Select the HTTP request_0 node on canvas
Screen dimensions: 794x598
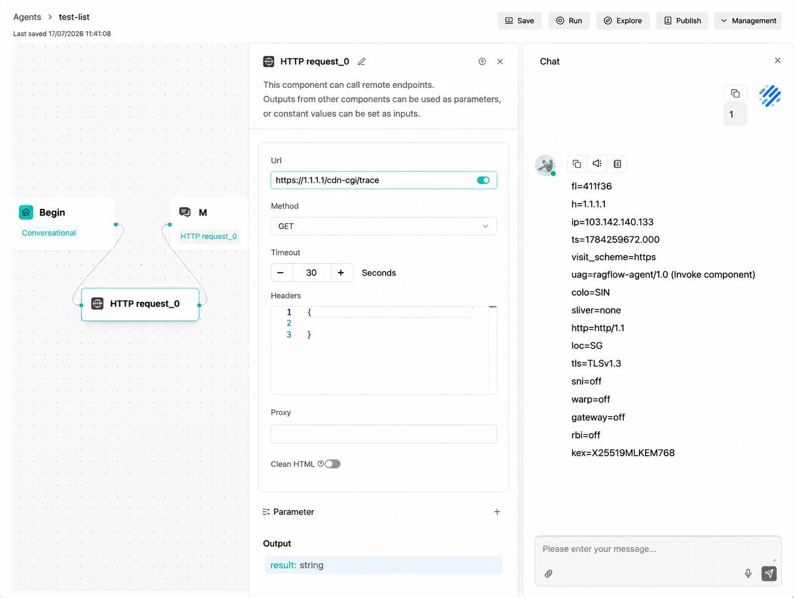tap(140, 304)
